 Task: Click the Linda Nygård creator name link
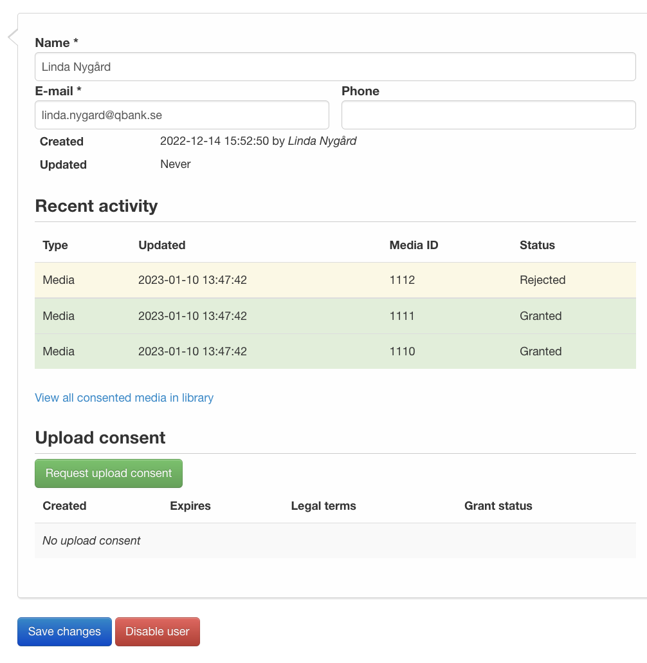(323, 141)
